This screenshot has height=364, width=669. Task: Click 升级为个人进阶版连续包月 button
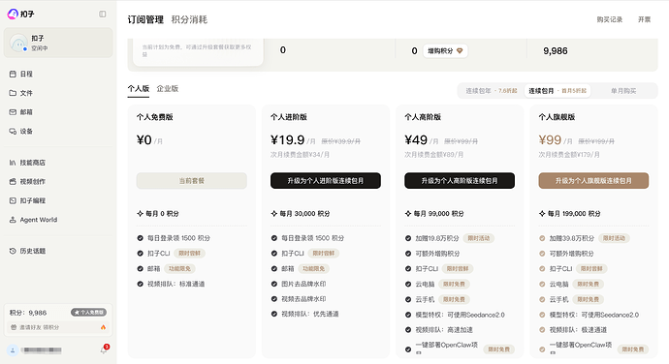[326, 181]
